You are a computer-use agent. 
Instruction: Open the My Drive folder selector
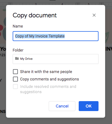pos(56,59)
